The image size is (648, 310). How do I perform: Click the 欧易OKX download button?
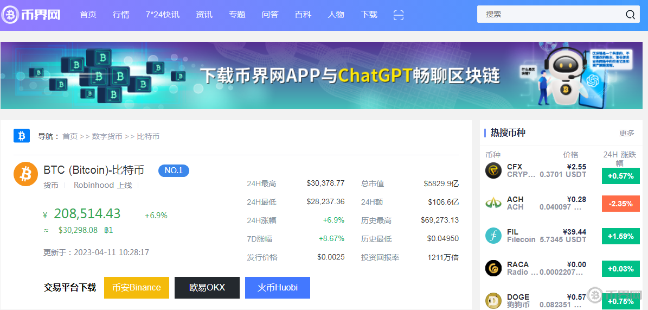pyautogui.click(x=207, y=288)
